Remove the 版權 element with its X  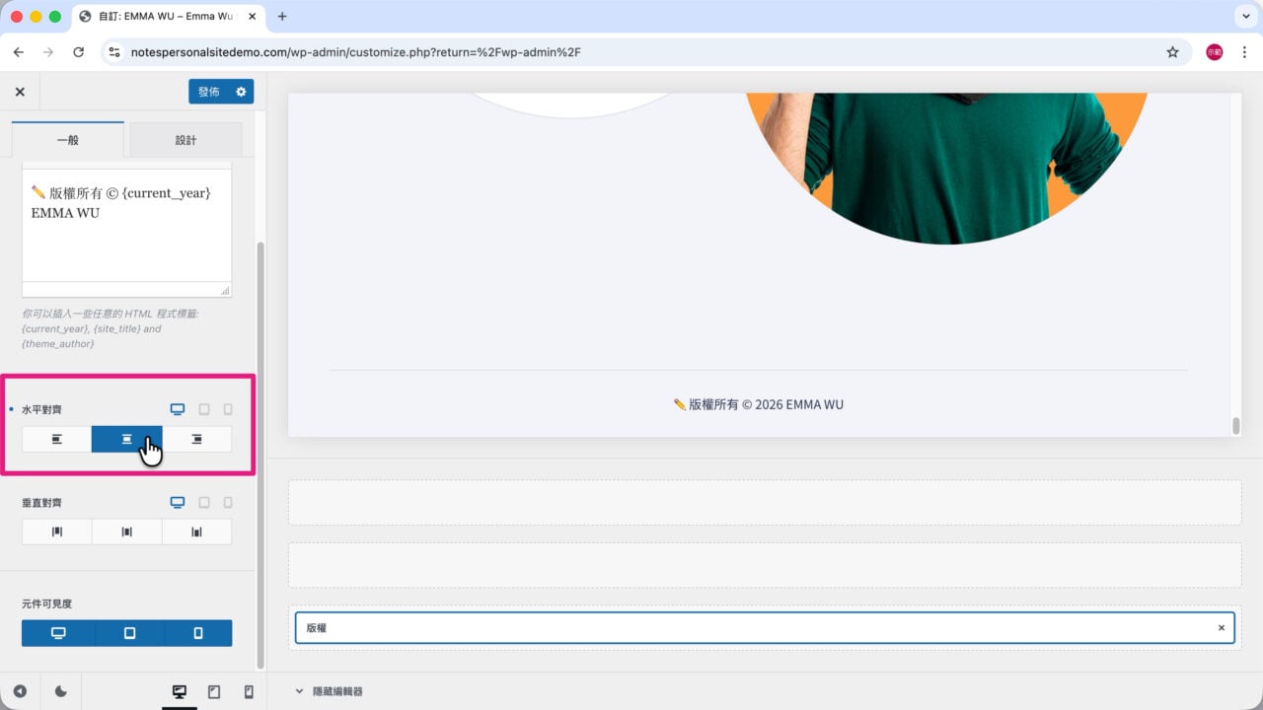1221,627
